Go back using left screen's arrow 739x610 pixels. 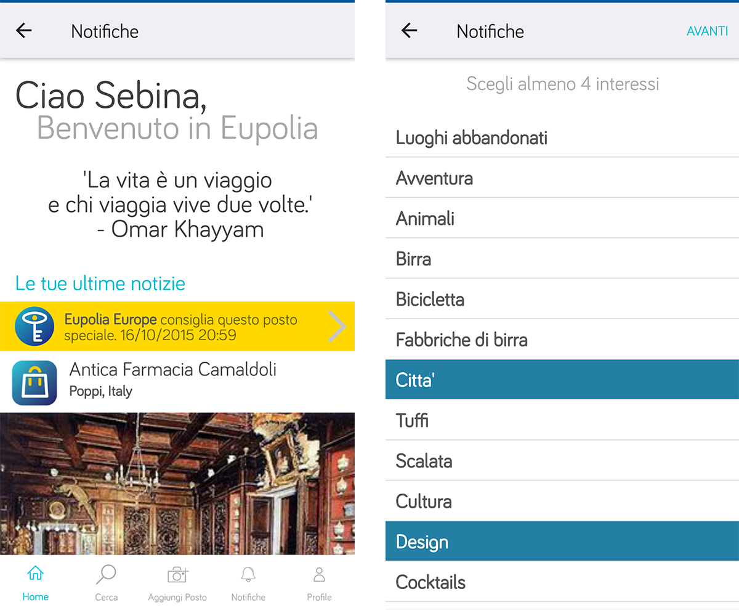pos(24,31)
